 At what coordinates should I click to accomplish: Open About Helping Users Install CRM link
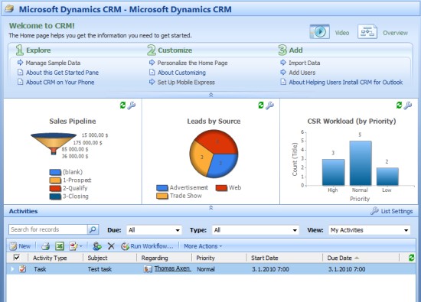346,82
